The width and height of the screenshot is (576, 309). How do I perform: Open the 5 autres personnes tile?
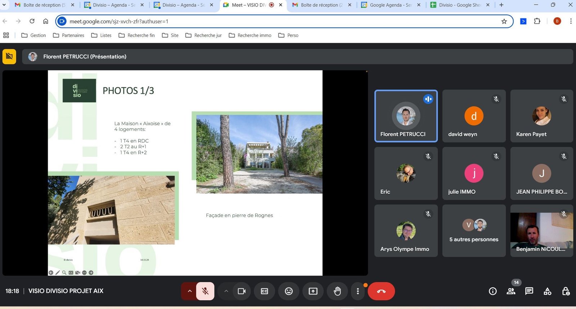474,231
